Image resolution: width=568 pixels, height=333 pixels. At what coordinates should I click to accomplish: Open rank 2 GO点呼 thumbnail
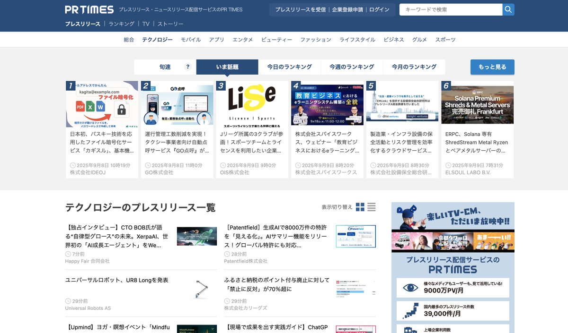pos(177,104)
